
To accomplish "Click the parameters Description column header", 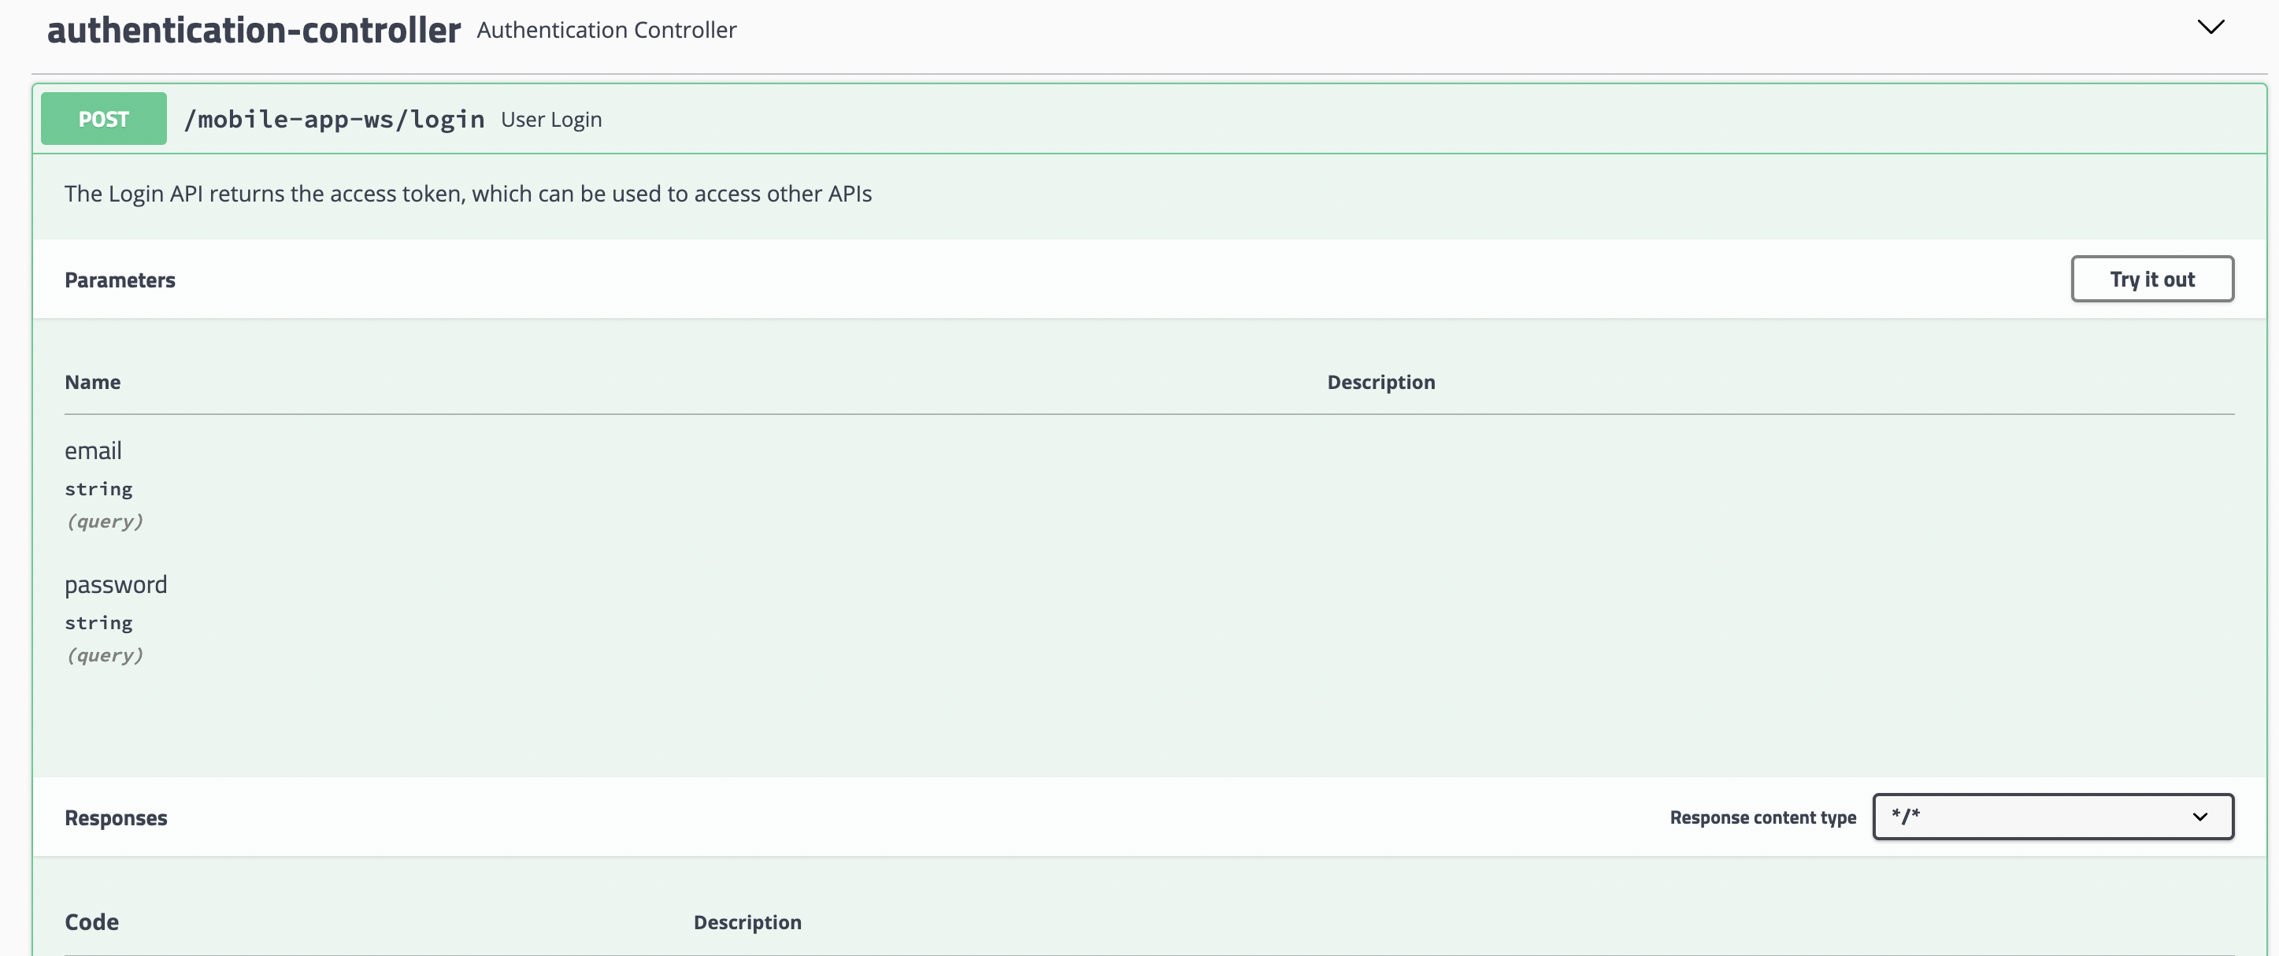I will tap(1380, 382).
